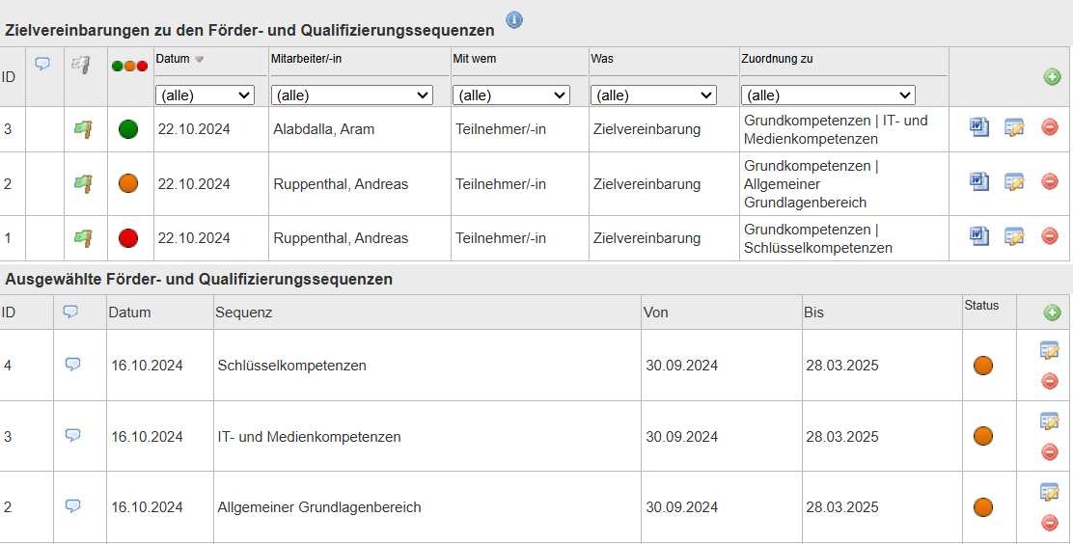Click the red status light for Ruppenthal ID 1
Screen dimensions: 1073x544
128,238
